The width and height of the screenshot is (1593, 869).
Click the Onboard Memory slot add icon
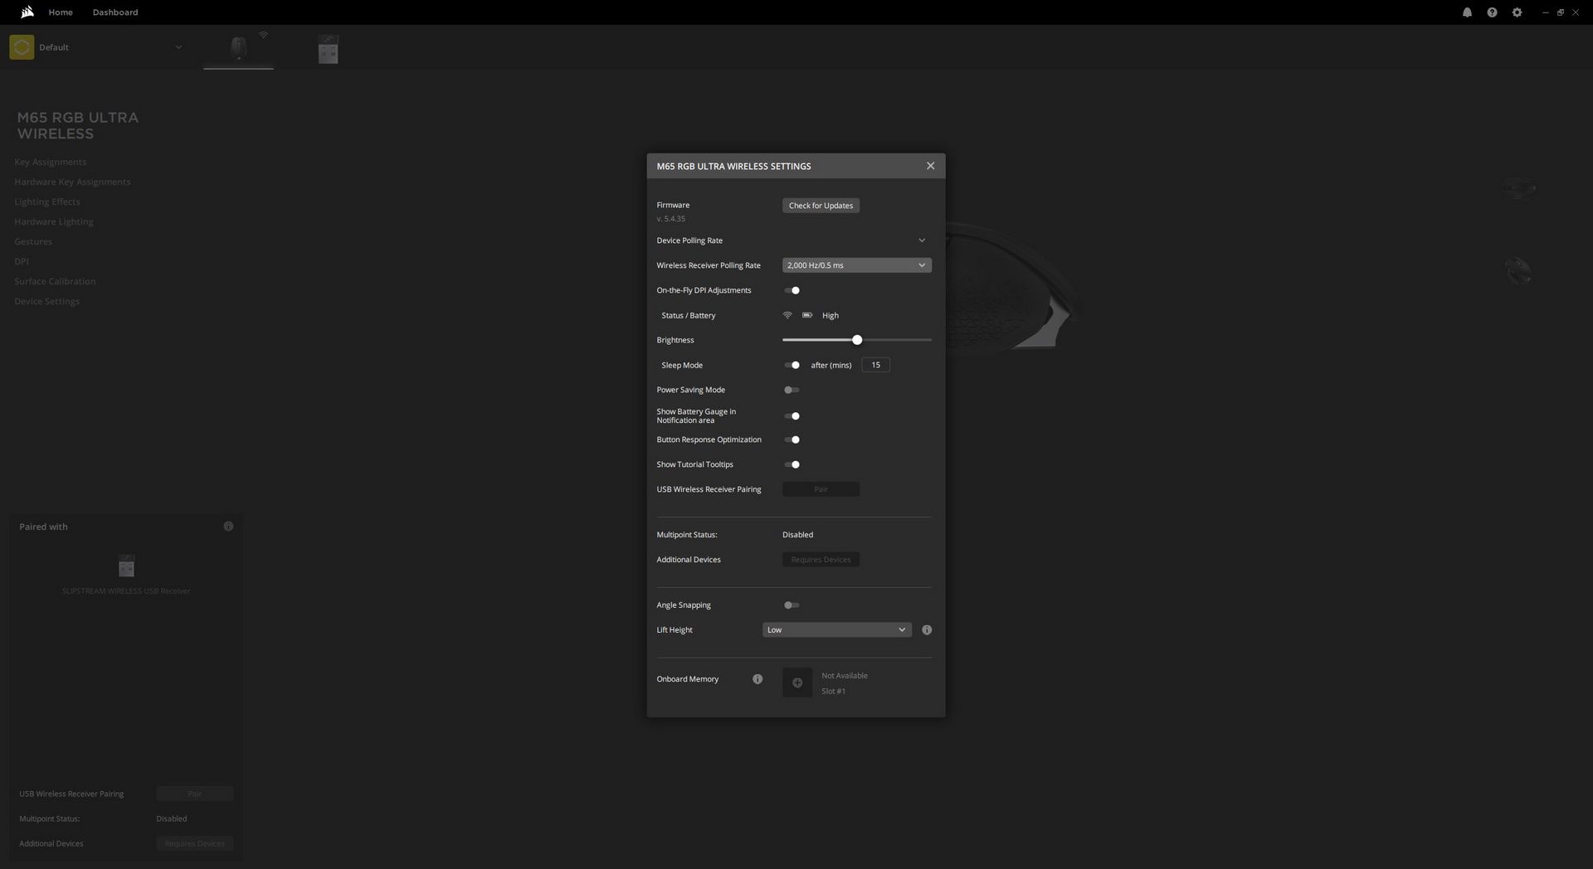(x=797, y=682)
